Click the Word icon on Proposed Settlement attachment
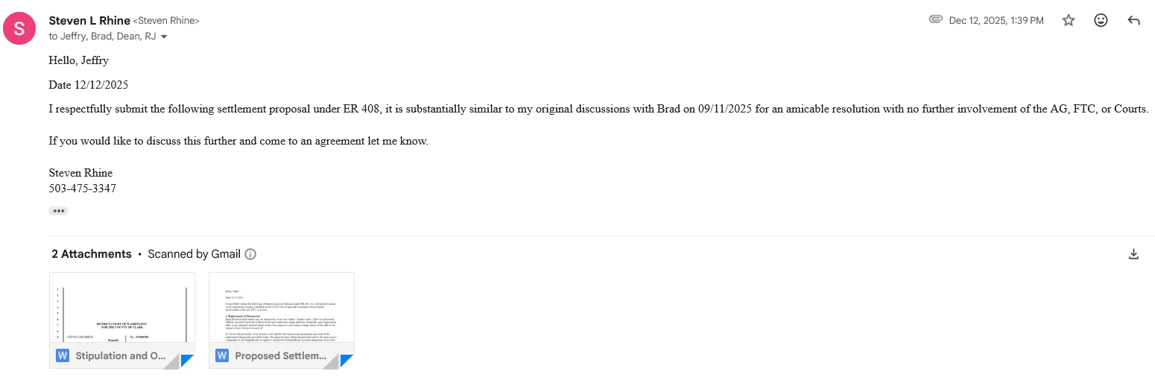This screenshot has width=1155, height=386. click(222, 355)
